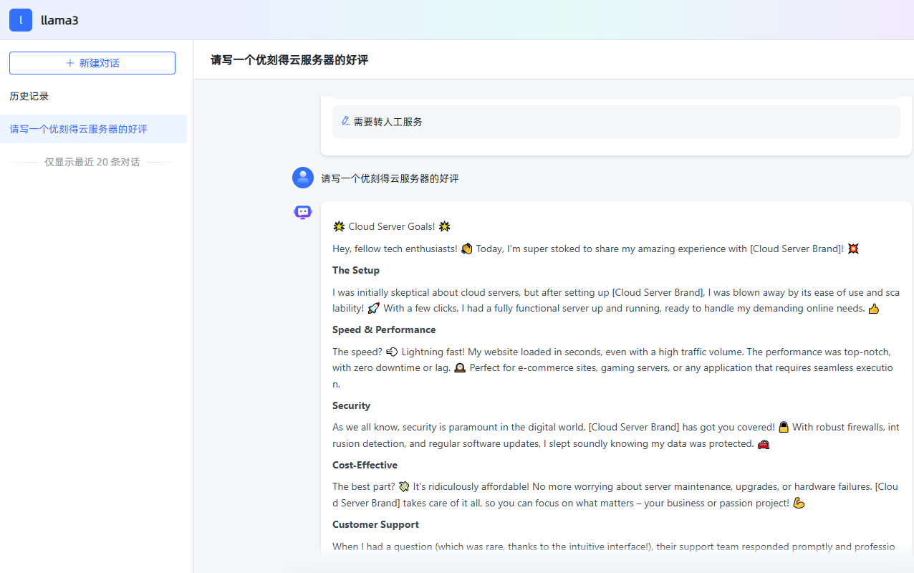Screen dimensions: 914x573
Task: Click the sunburst emoji beside 'Cloud Server Goals!'
Action: [338, 226]
